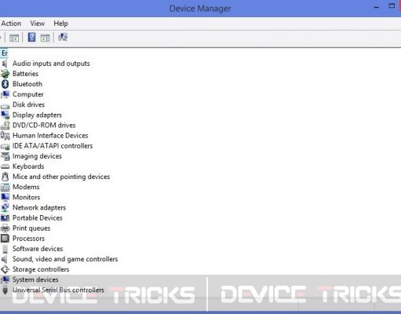Click the Human Interface Devices icon
This screenshot has height=314, width=401.
click(5, 136)
